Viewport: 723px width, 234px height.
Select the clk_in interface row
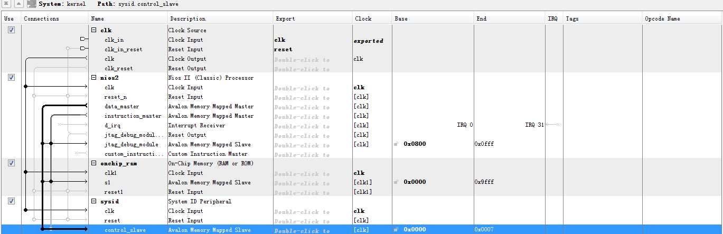coord(114,40)
